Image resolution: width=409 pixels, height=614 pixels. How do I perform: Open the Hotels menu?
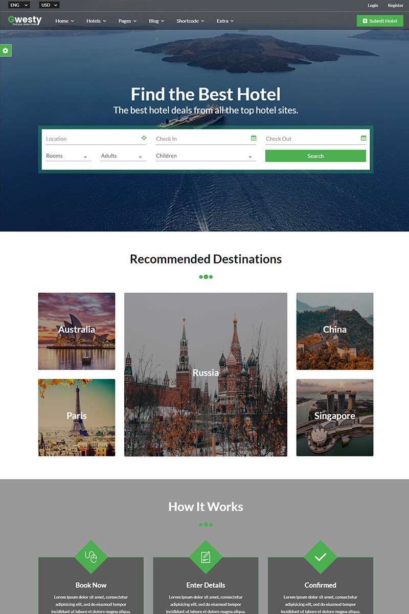coord(96,21)
